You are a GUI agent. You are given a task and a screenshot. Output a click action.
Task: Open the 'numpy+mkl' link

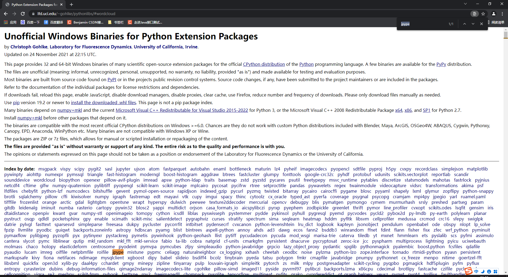coord(69,110)
